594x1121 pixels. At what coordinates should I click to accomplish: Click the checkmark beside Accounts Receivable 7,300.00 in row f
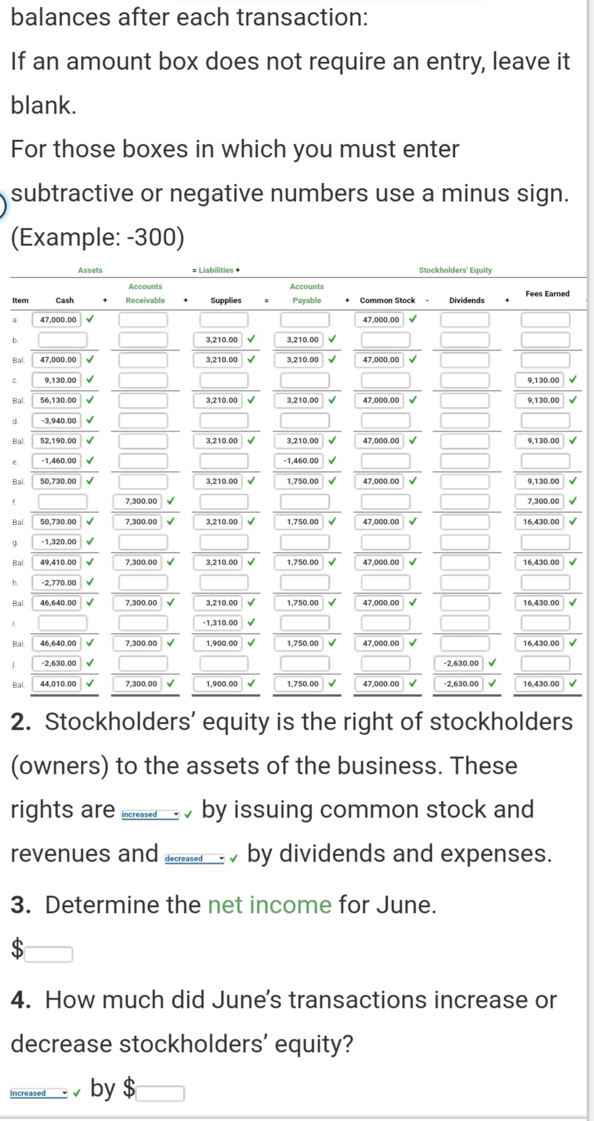(172, 501)
